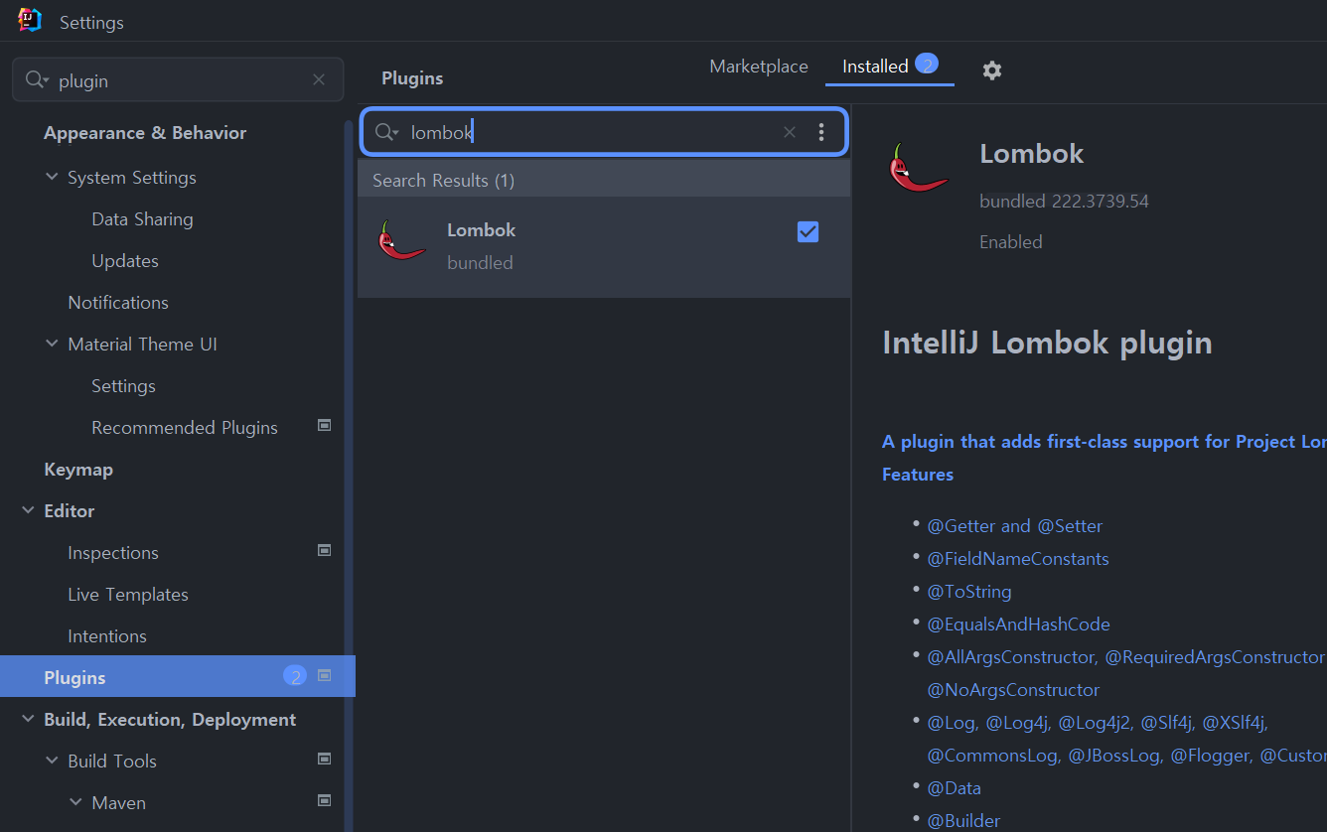Clear the lombok plugin search text

click(x=790, y=132)
